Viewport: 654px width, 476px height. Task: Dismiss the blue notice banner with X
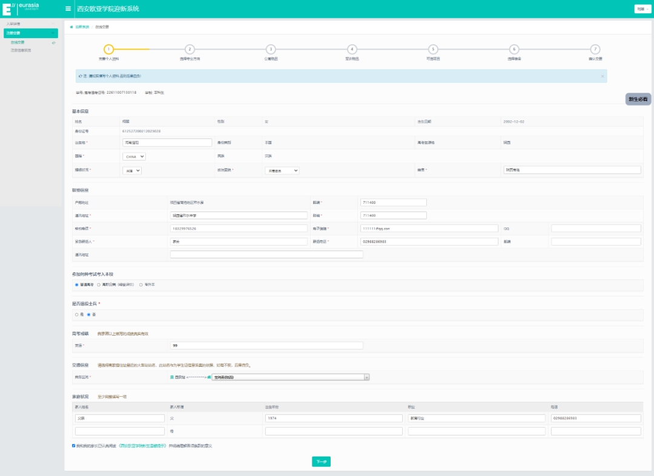tap(602, 76)
